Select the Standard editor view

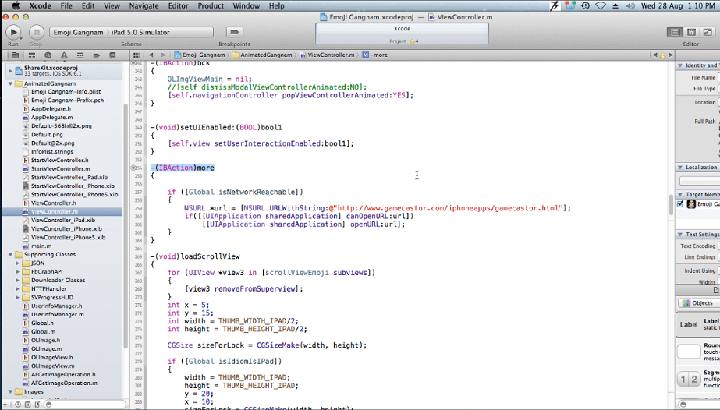(675, 32)
